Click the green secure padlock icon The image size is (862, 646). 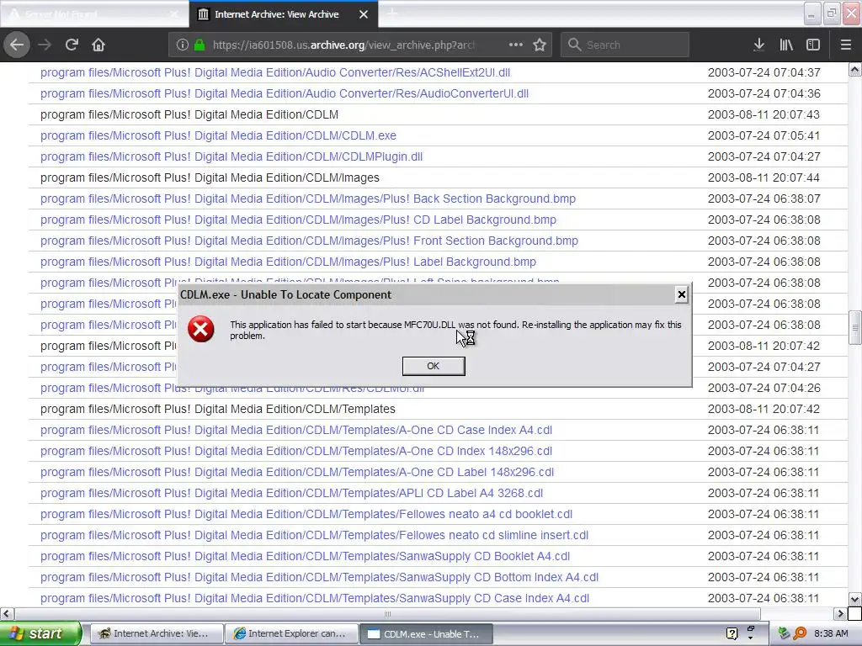[200, 45]
